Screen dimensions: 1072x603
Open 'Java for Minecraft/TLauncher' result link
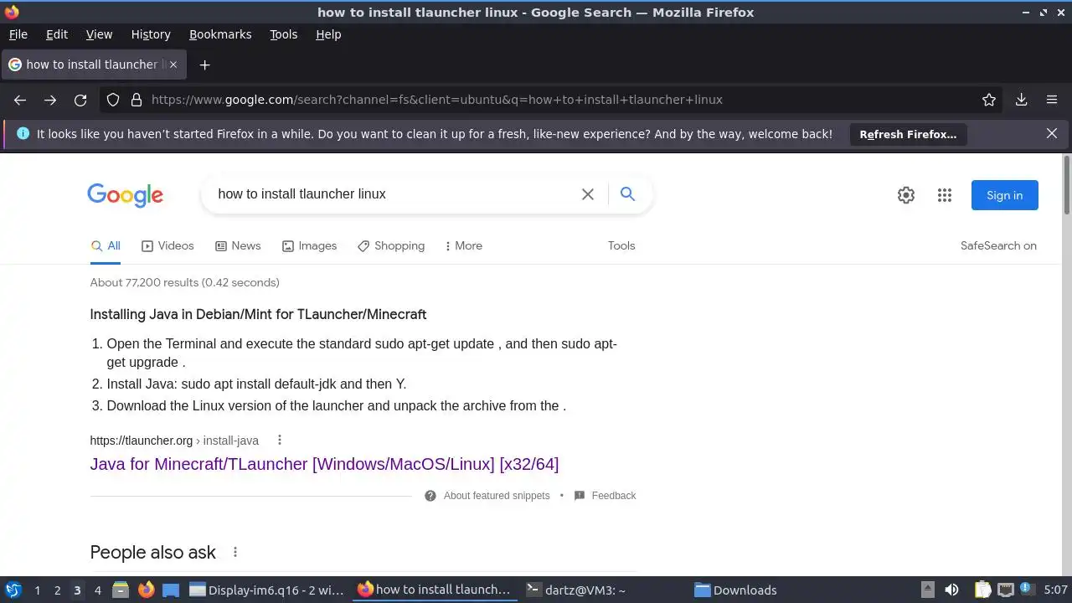coord(324,464)
